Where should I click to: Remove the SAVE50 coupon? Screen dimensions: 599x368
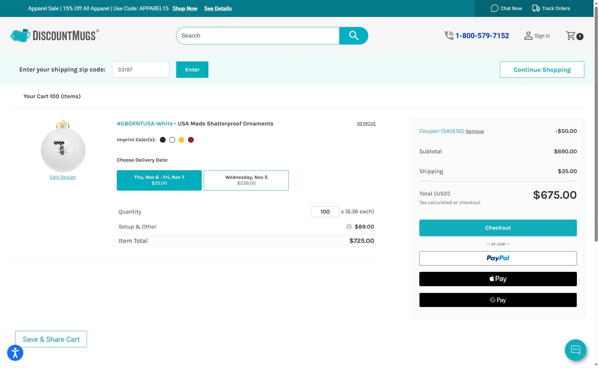point(474,131)
